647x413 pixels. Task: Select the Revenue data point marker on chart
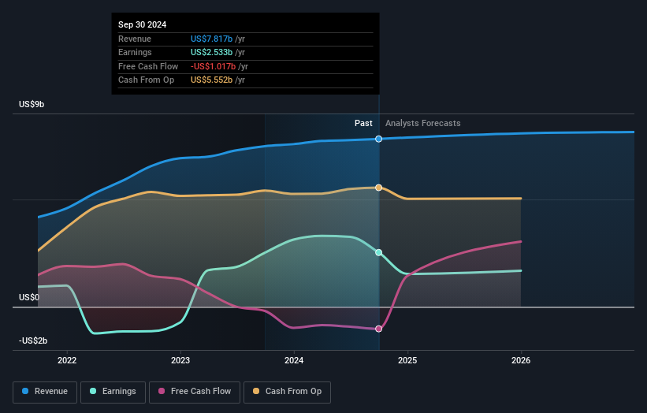coord(379,139)
